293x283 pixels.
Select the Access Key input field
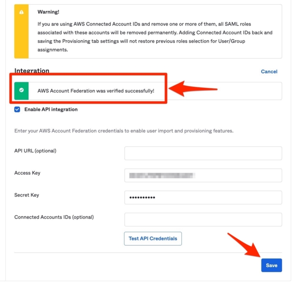203,176
